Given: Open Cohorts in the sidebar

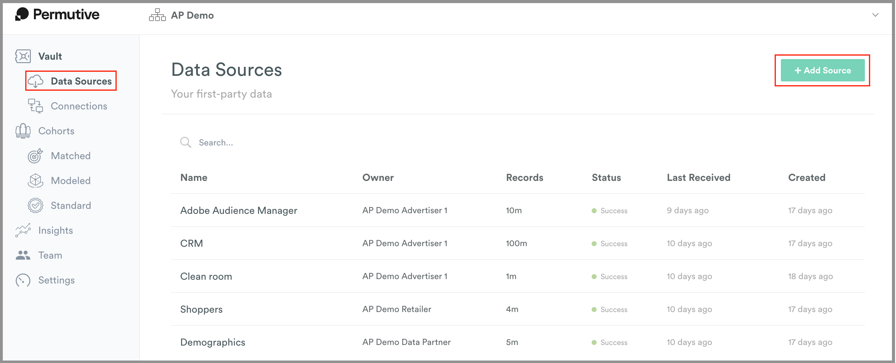Looking at the screenshot, I should (56, 131).
